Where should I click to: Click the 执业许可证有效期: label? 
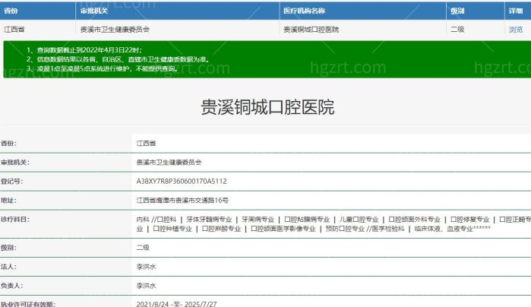coord(28,304)
